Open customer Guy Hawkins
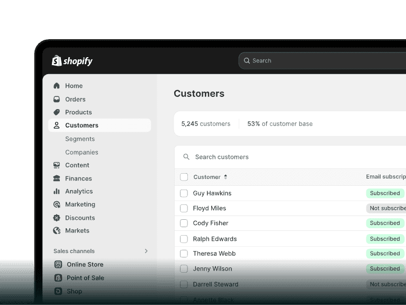Screen dimensions: 406x305 pyautogui.click(x=212, y=193)
